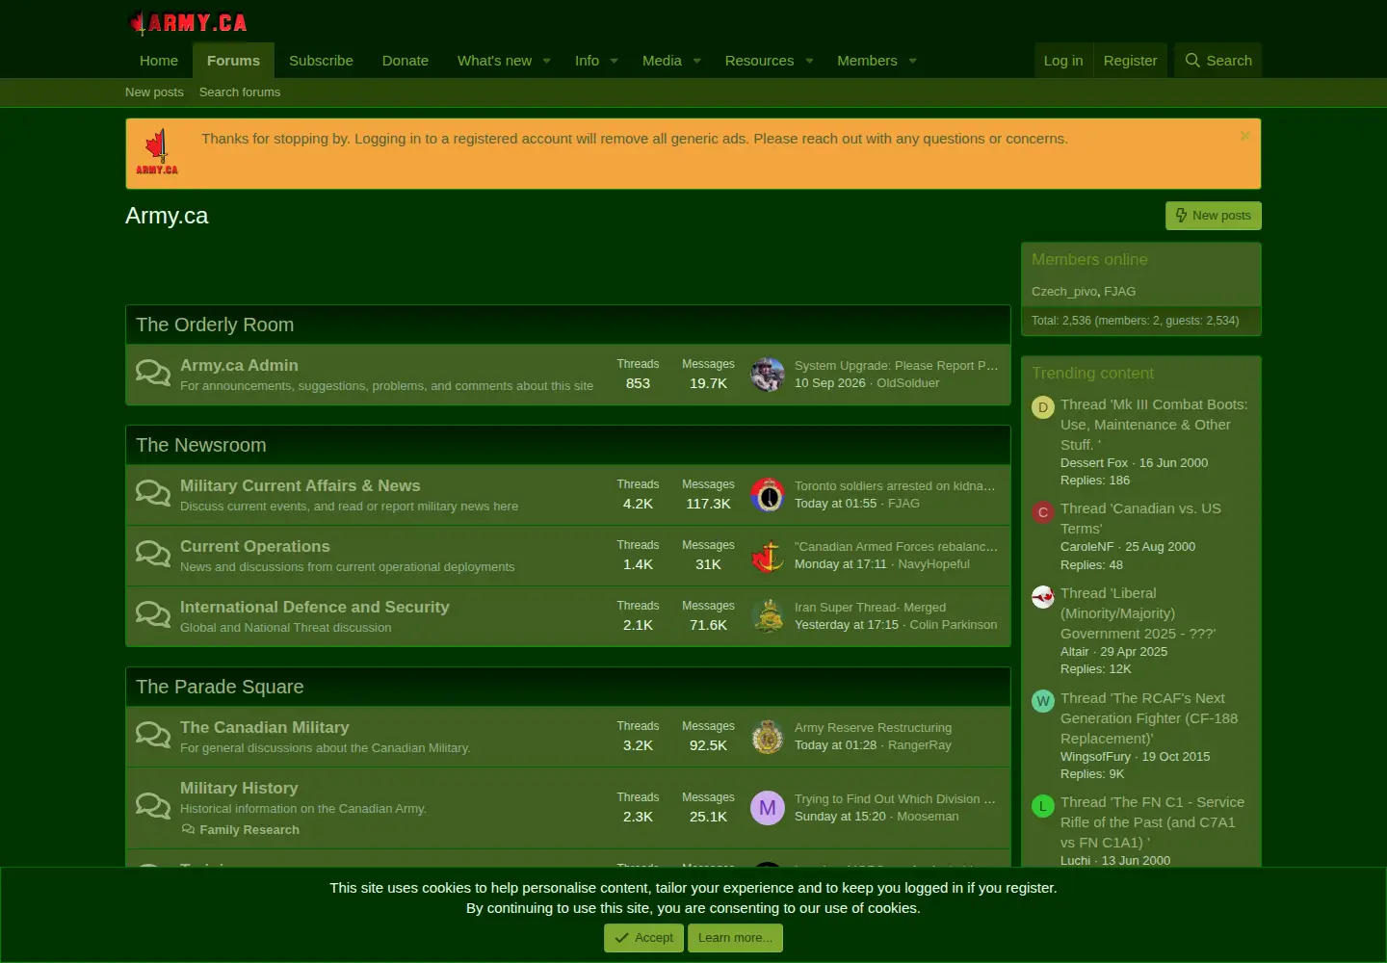Open the Search forums sub-nav link
Screen dimensions: 1387x963
click(x=240, y=92)
